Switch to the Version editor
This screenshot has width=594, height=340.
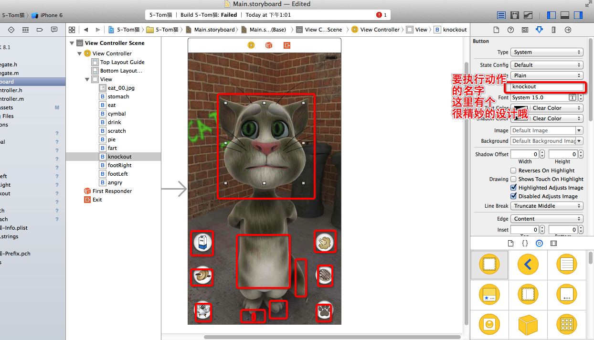[x=528, y=15]
